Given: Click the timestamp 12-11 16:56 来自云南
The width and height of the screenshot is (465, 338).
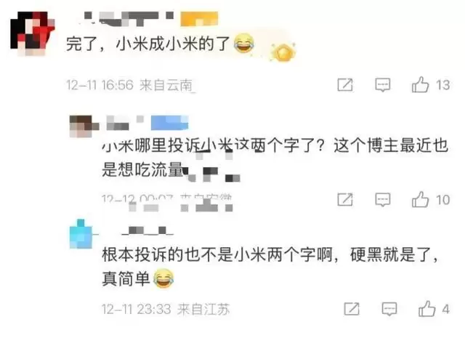Looking at the screenshot, I should click(x=129, y=85).
